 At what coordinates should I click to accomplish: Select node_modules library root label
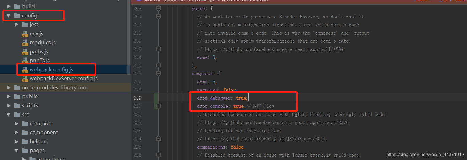(55, 87)
